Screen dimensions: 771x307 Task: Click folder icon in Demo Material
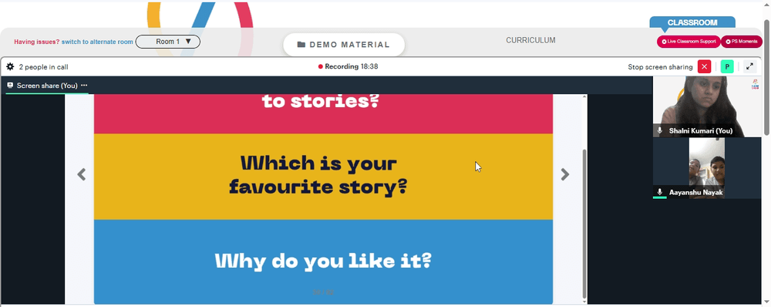pos(301,45)
